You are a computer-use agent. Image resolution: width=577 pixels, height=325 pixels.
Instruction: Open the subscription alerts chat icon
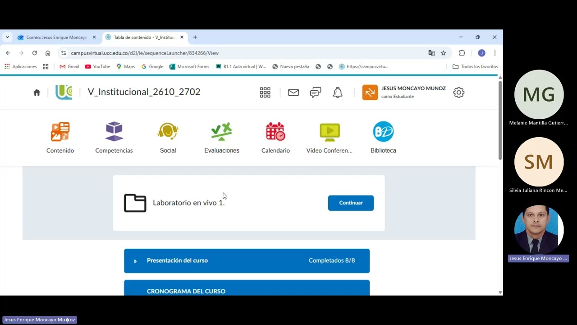pyautogui.click(x=316, y=93)
